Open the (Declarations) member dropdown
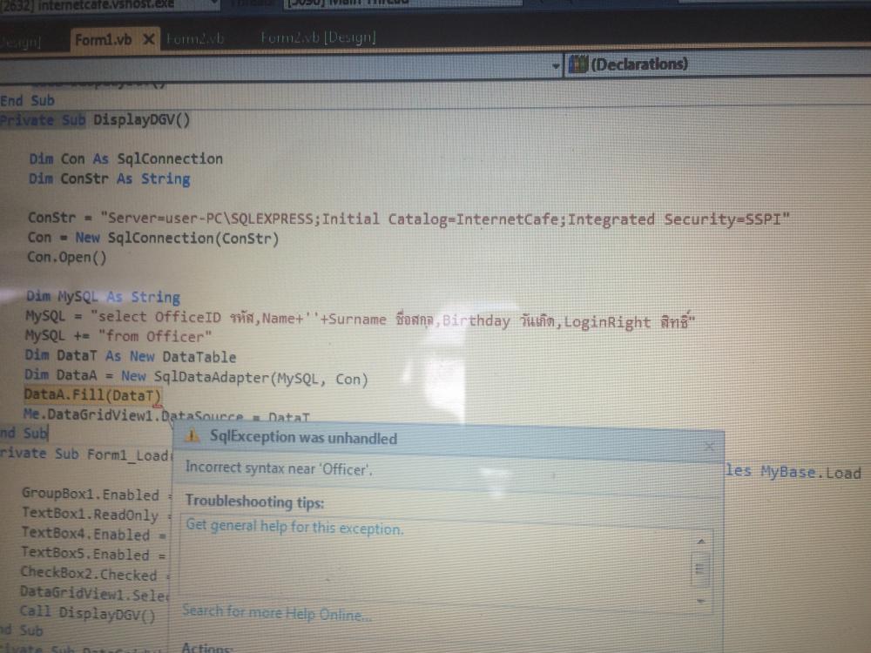871x653 pixels. coord(717,64)
